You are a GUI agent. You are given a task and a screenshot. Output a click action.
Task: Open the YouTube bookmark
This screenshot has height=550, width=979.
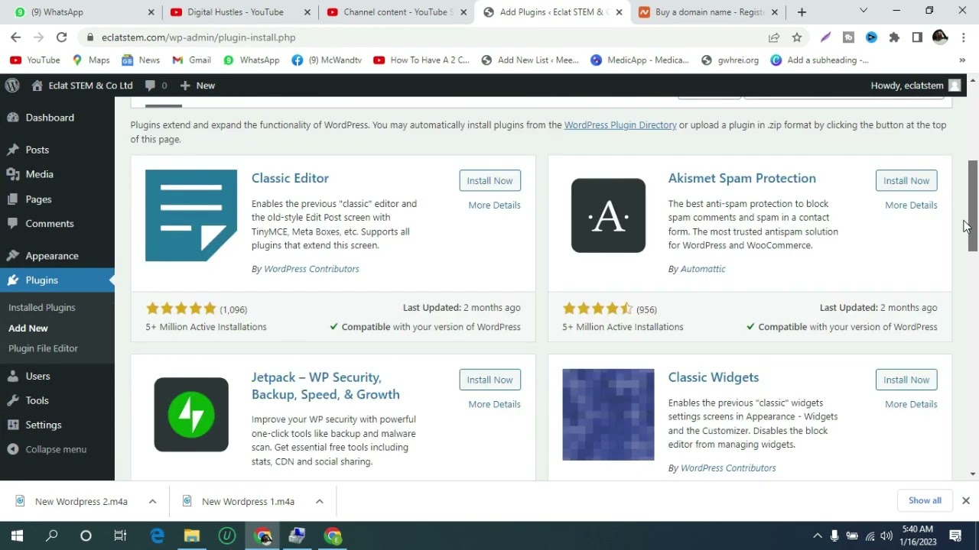pyautogui.click(x=35, y=60)
